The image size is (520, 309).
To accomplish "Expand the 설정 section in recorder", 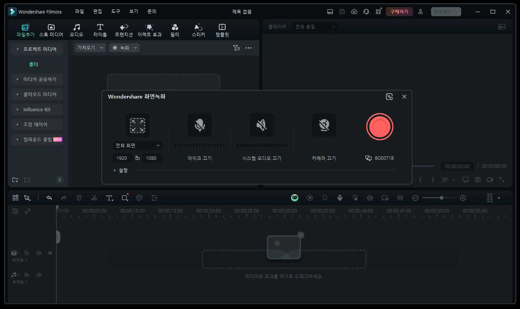I will coord(121,170).
